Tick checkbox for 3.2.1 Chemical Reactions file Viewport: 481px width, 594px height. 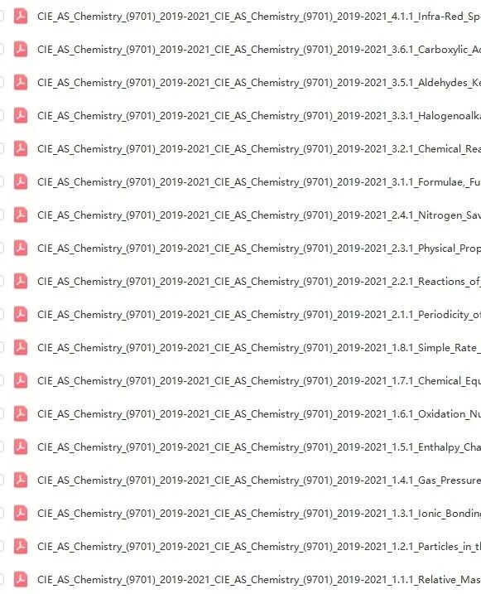1,148
